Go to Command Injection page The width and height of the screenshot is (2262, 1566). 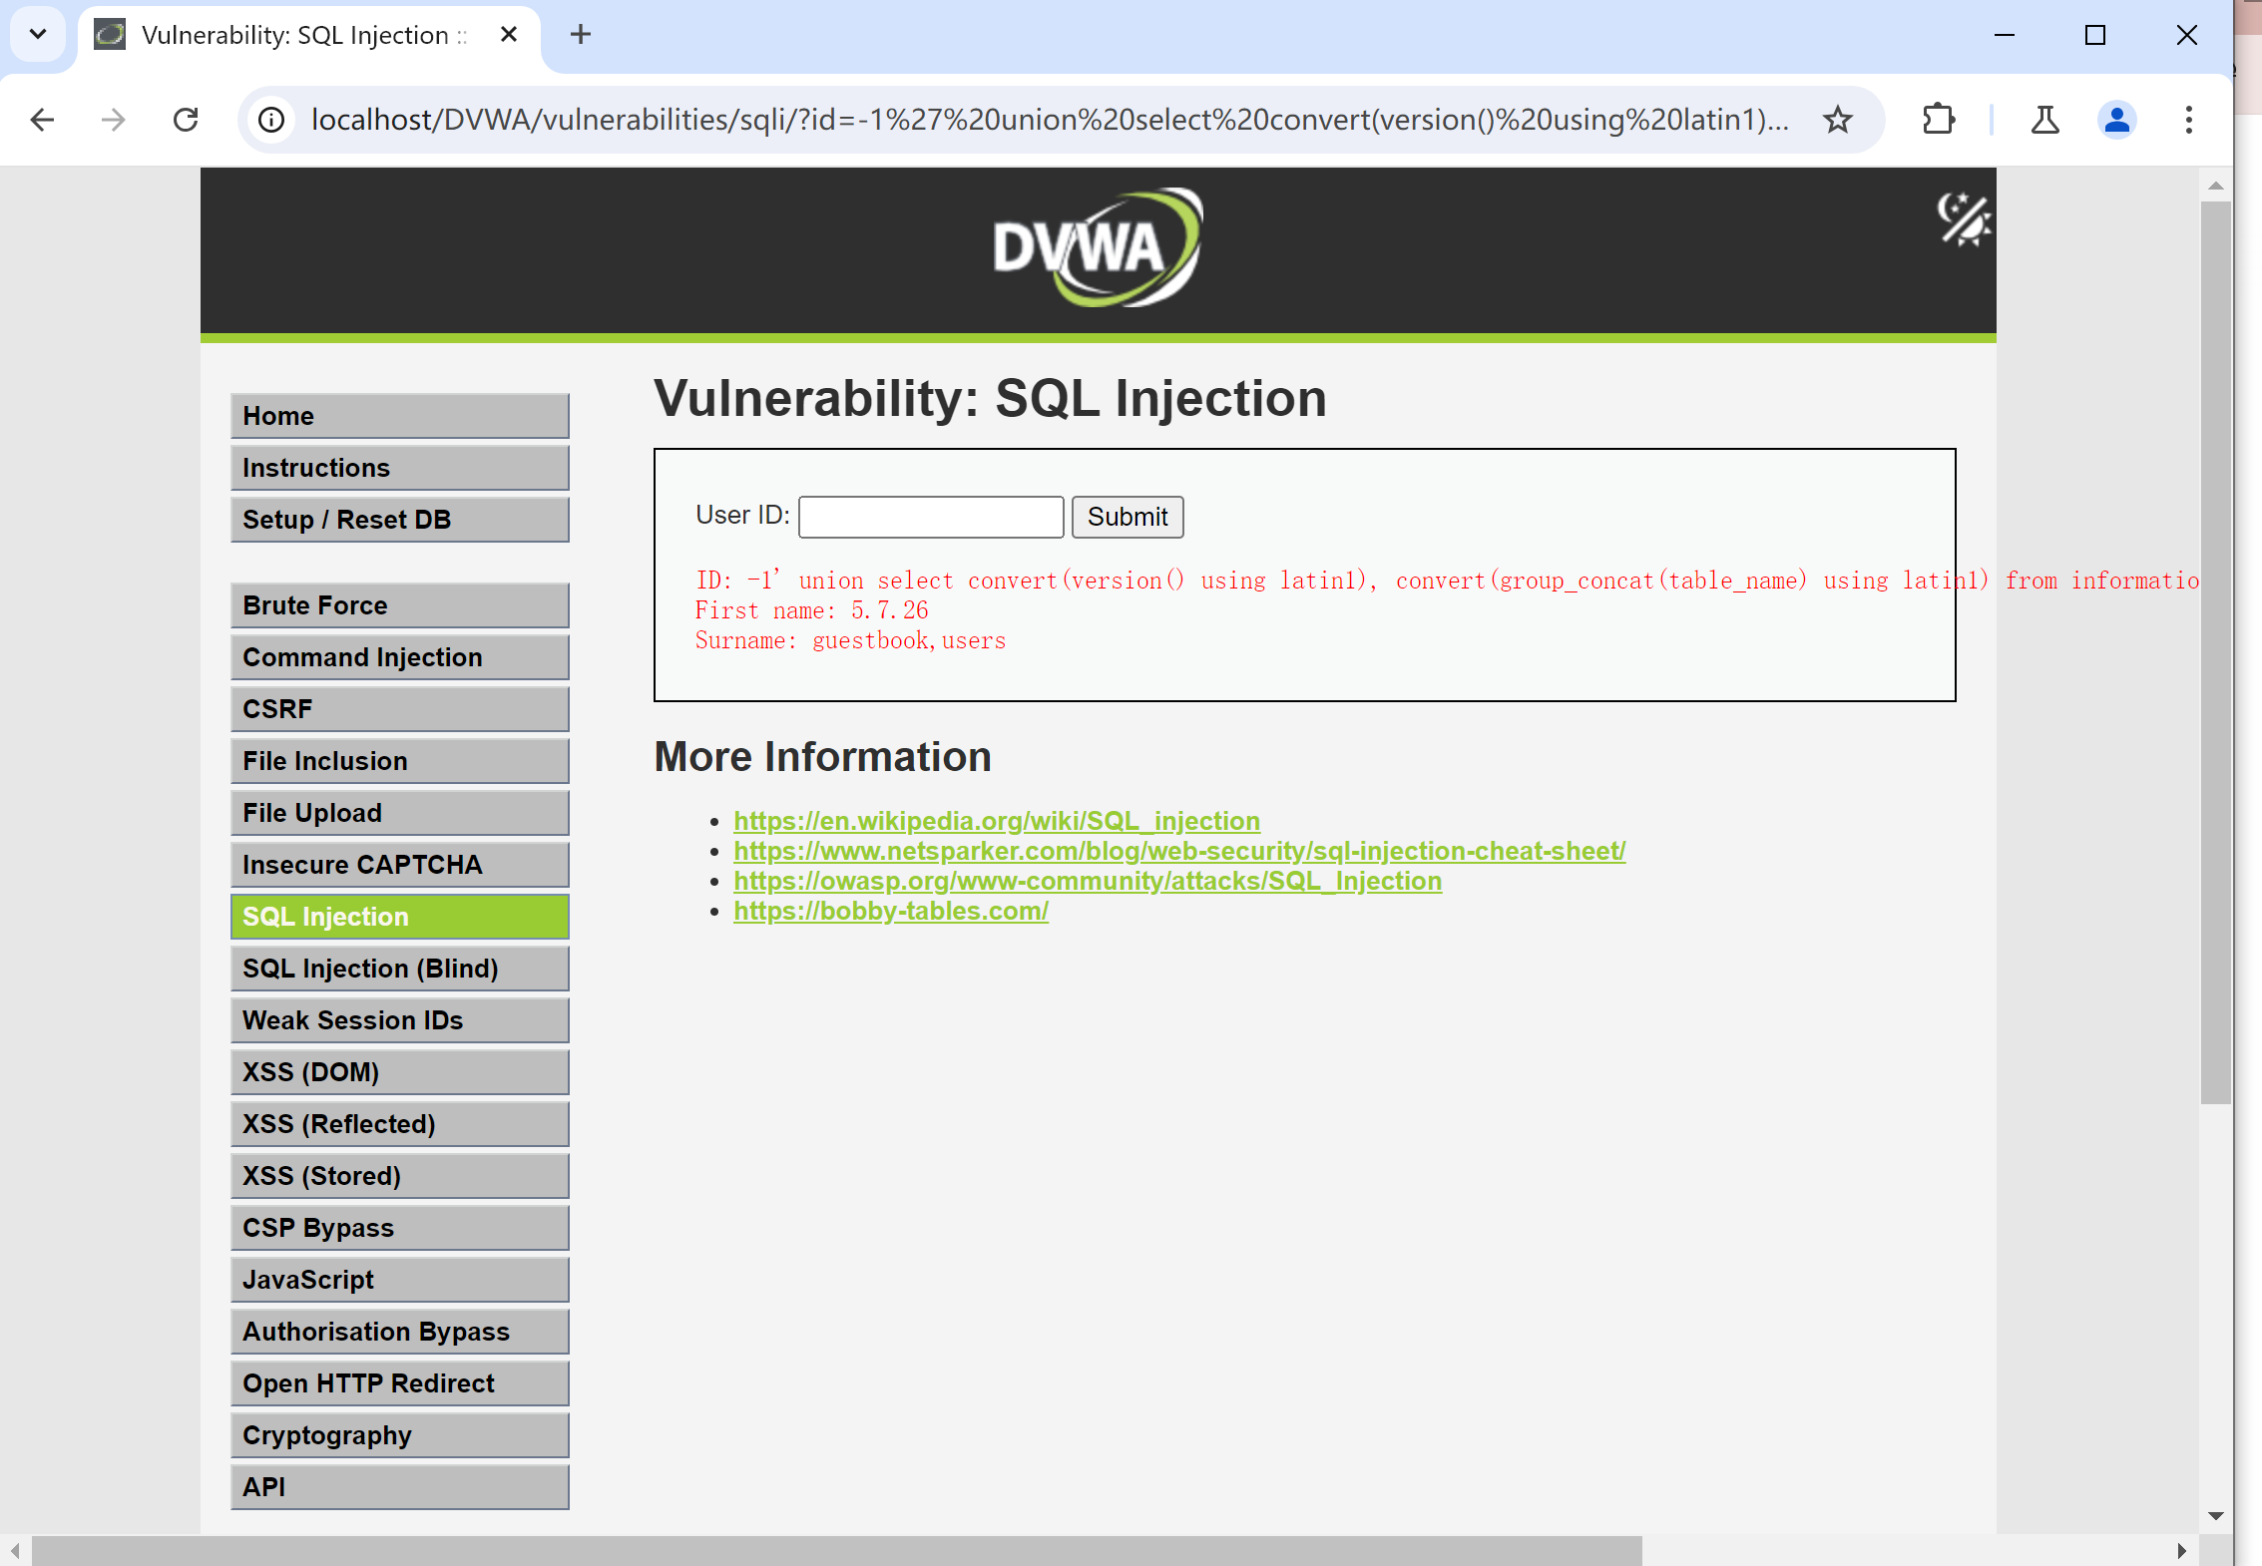coord(399,656)
